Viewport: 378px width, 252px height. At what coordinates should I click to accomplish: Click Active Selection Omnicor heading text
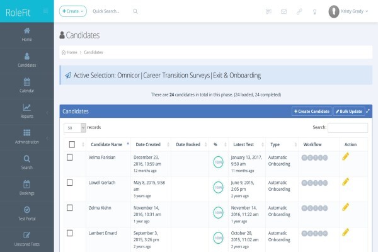pyautogui.click(x=168, y=76)
